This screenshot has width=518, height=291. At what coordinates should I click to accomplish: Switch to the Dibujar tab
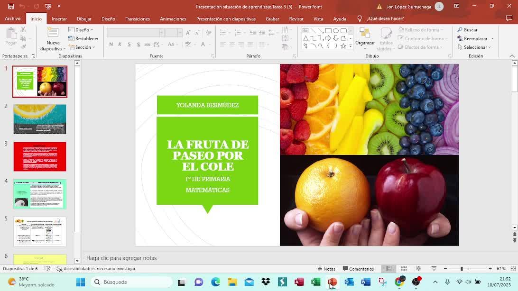coord(84,19)
